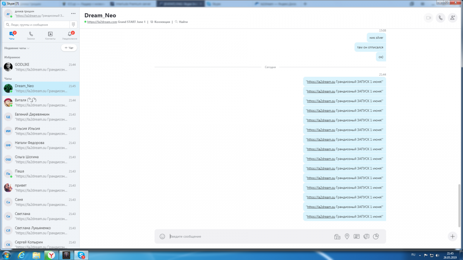Click the + Чат new chat button
The image size is (463, 260).
tap(69, 48)
